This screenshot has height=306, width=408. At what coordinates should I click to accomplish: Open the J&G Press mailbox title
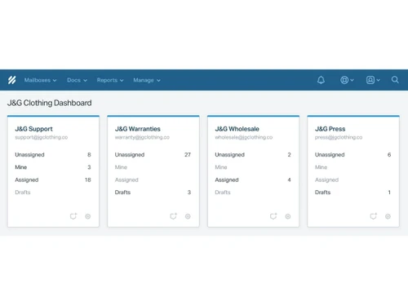330,129
